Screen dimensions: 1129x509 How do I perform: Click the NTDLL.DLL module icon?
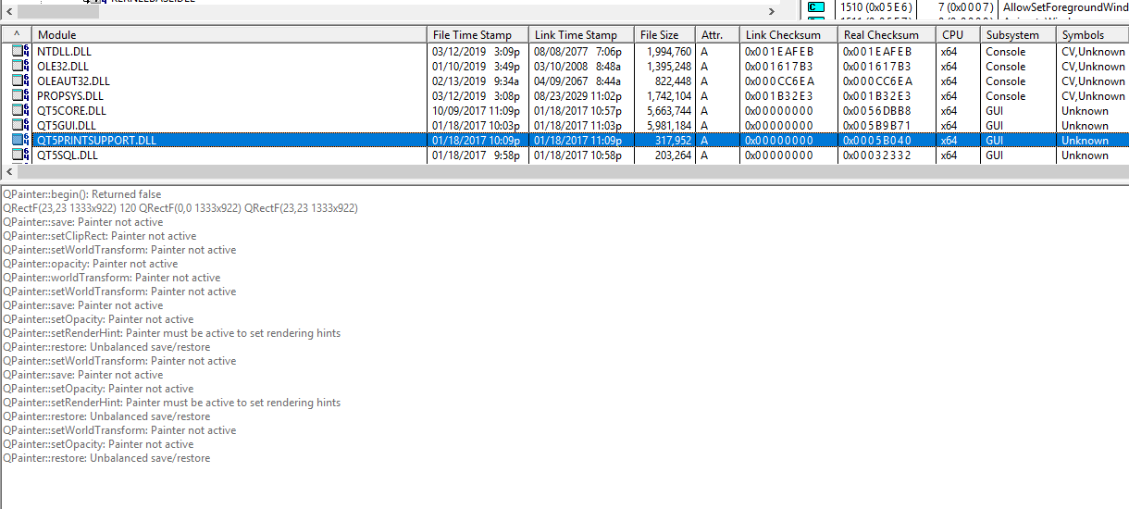19,52
